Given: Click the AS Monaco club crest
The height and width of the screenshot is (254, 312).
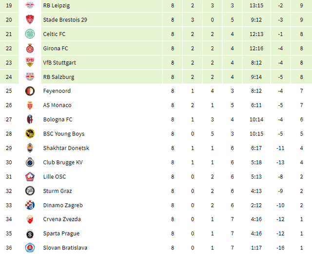Looking at the screenshot, I should click(x=30, y=105).
